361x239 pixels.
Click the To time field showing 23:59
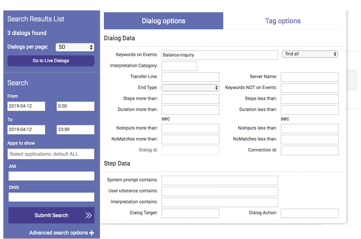tap(75, 129)
